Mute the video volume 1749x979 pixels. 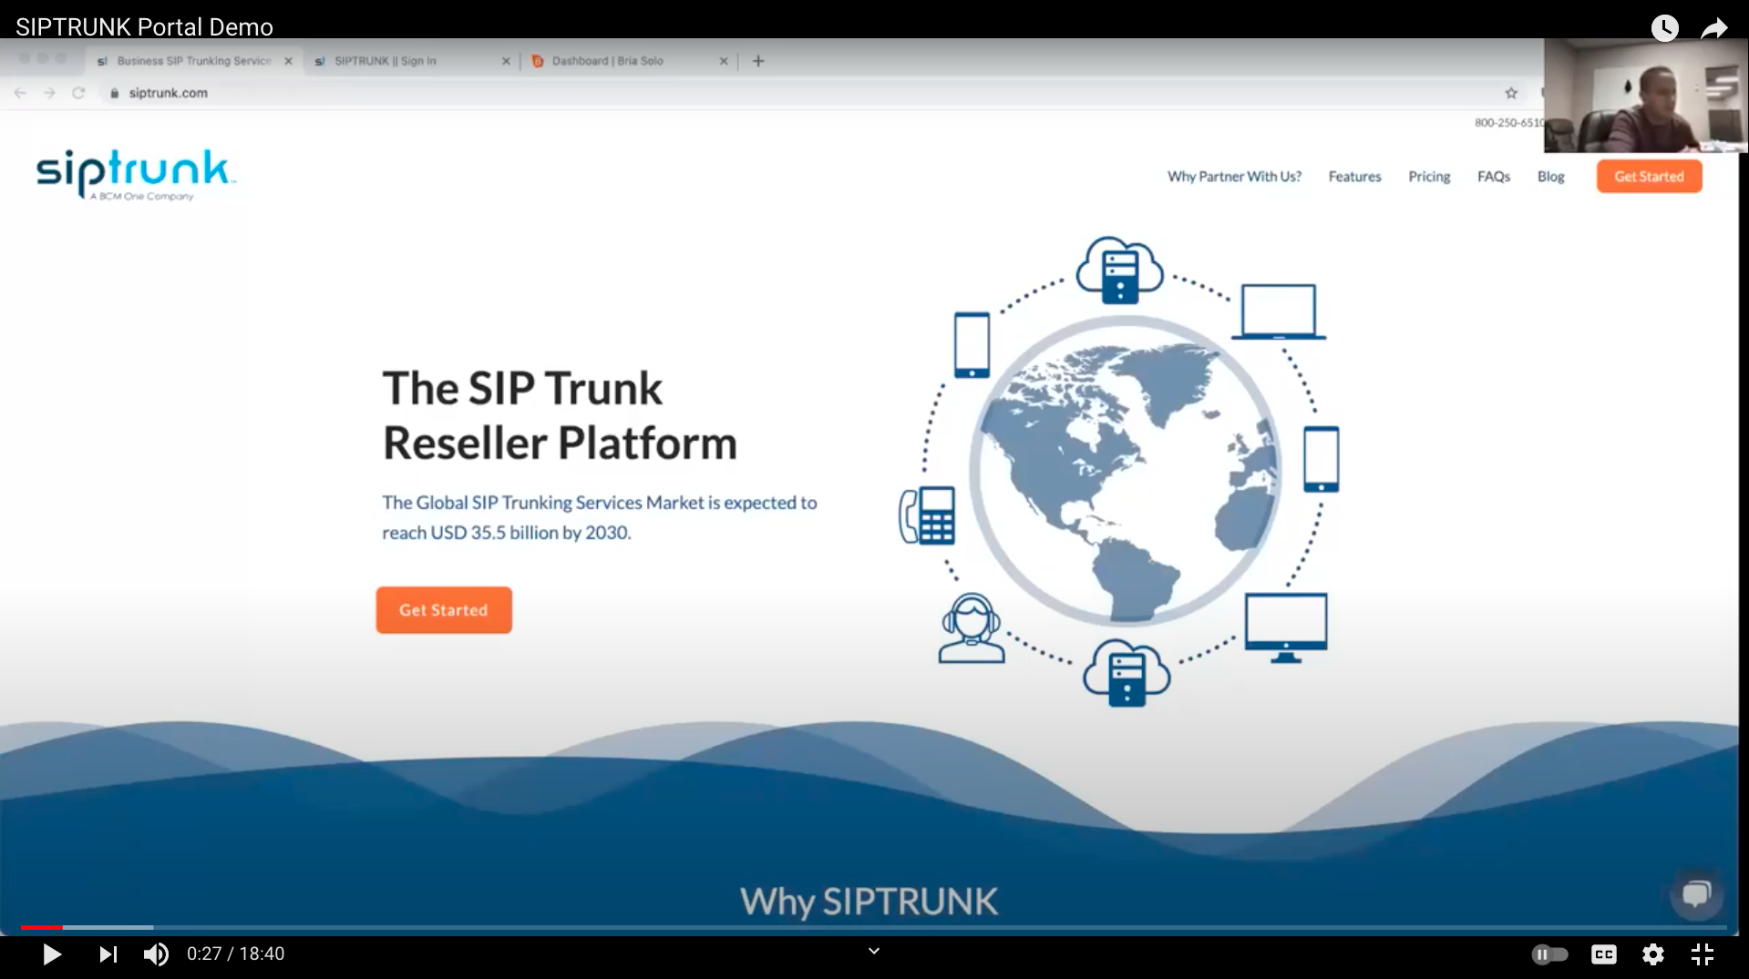click(156, 954)
